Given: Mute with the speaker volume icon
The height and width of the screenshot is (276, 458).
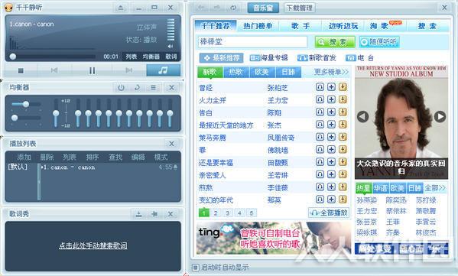Looking at the screenshot, I should [x=171, y=47].
